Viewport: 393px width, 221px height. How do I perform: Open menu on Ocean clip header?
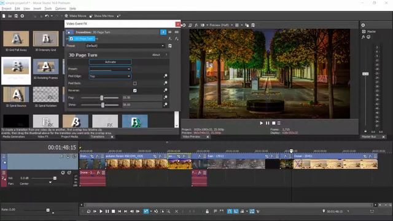pos(375,156)
